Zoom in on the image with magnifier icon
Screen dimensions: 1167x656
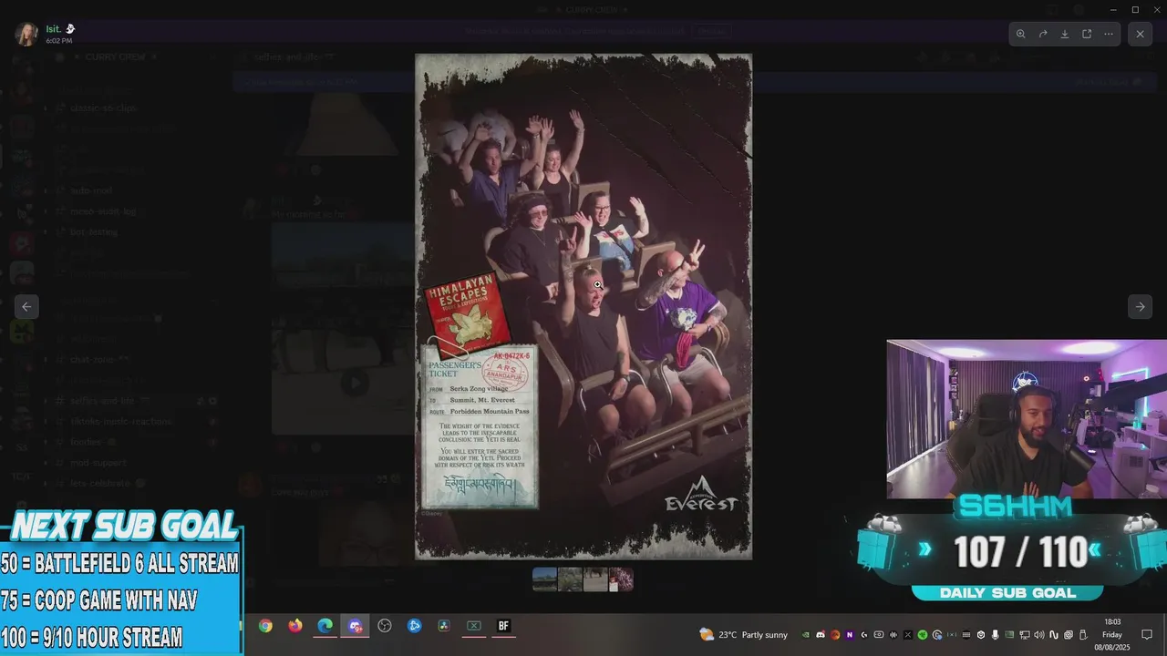1021,34
